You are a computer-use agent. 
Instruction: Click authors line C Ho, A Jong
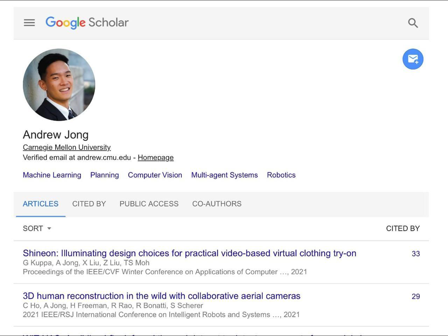tap(113, 306)
